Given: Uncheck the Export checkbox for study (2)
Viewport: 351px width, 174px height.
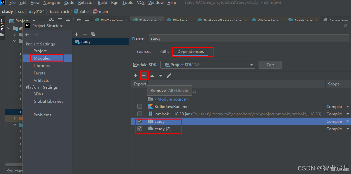Looking at the screenshot, I should click(x=139, y=129).
